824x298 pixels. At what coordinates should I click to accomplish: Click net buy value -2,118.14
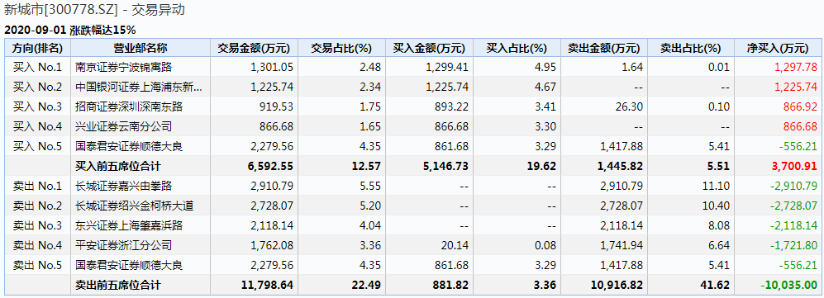794,225
